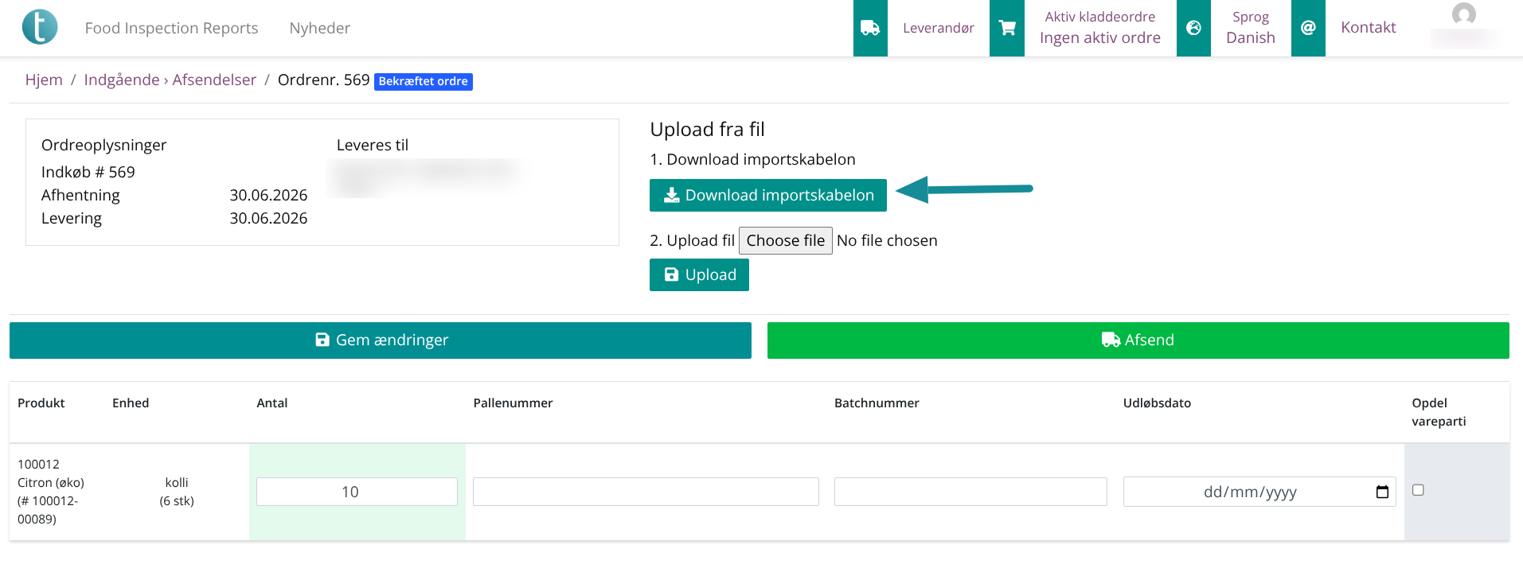This screenshot has width=1523, height=572.
Task: Open the Aktiv kladdeordre menu
Action: (x=1099, y=28)
